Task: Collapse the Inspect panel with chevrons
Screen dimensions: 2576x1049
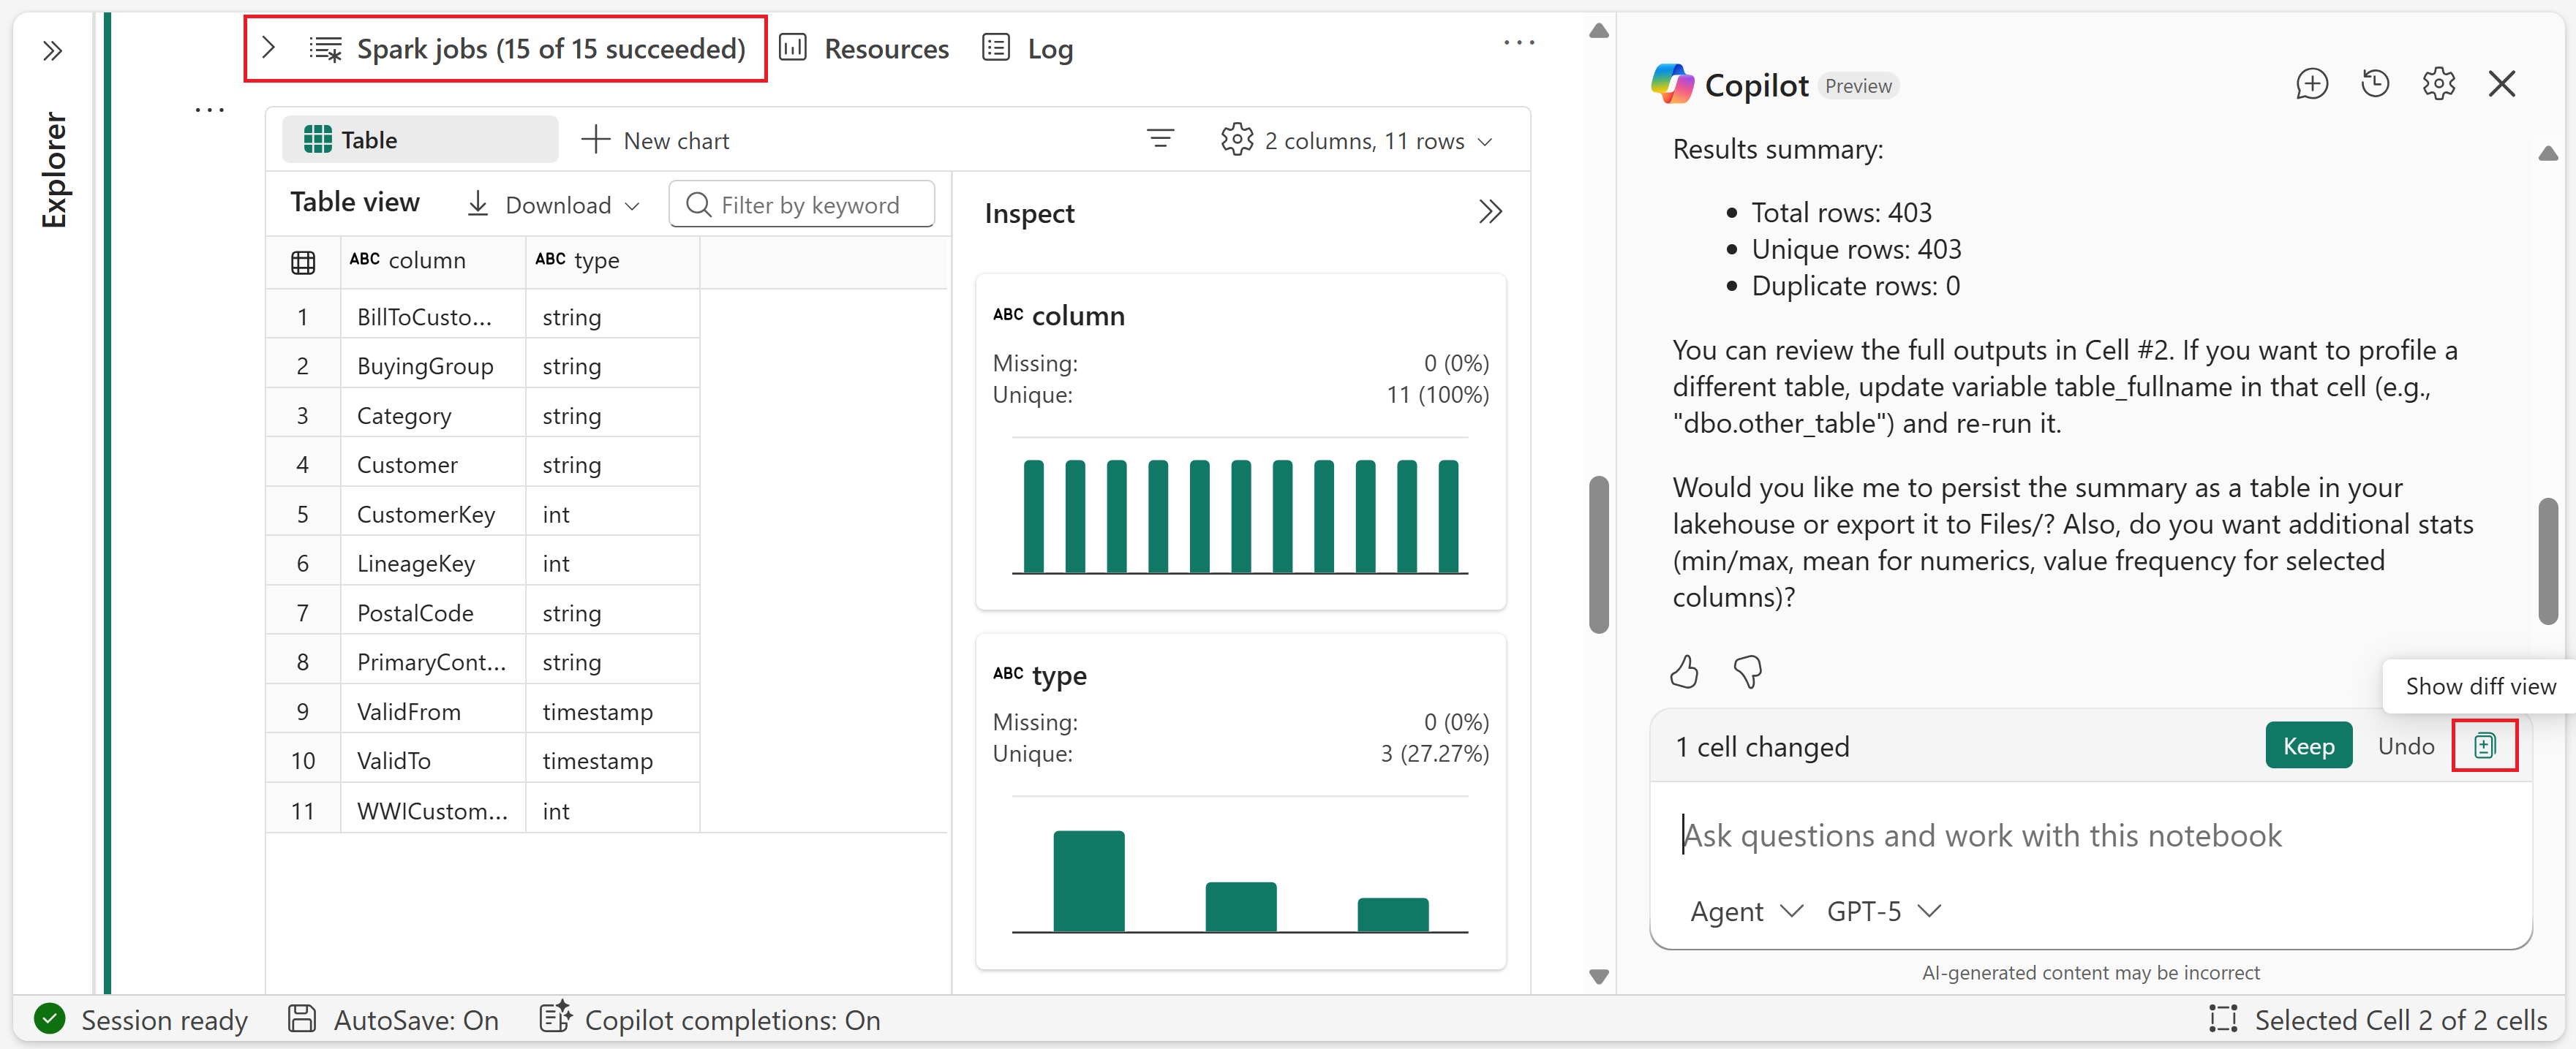Action: pyautogui.click(x=1490, y=213)
